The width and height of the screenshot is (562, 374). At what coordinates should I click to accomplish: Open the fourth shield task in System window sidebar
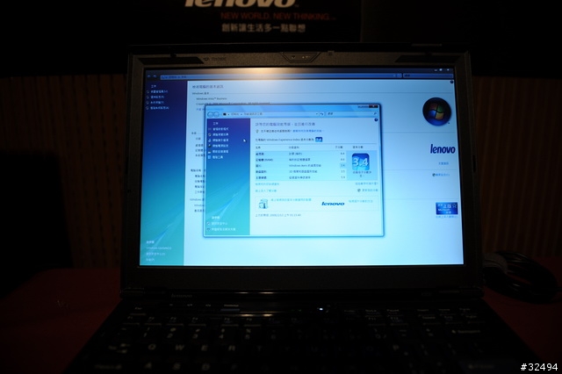(x=158, y=108)
